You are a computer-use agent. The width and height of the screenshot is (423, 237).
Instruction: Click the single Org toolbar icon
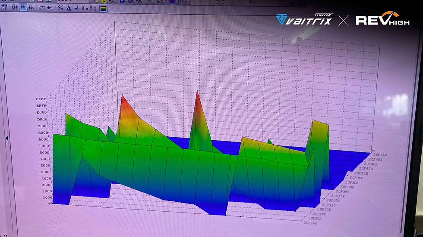click(x=85, y=8)
